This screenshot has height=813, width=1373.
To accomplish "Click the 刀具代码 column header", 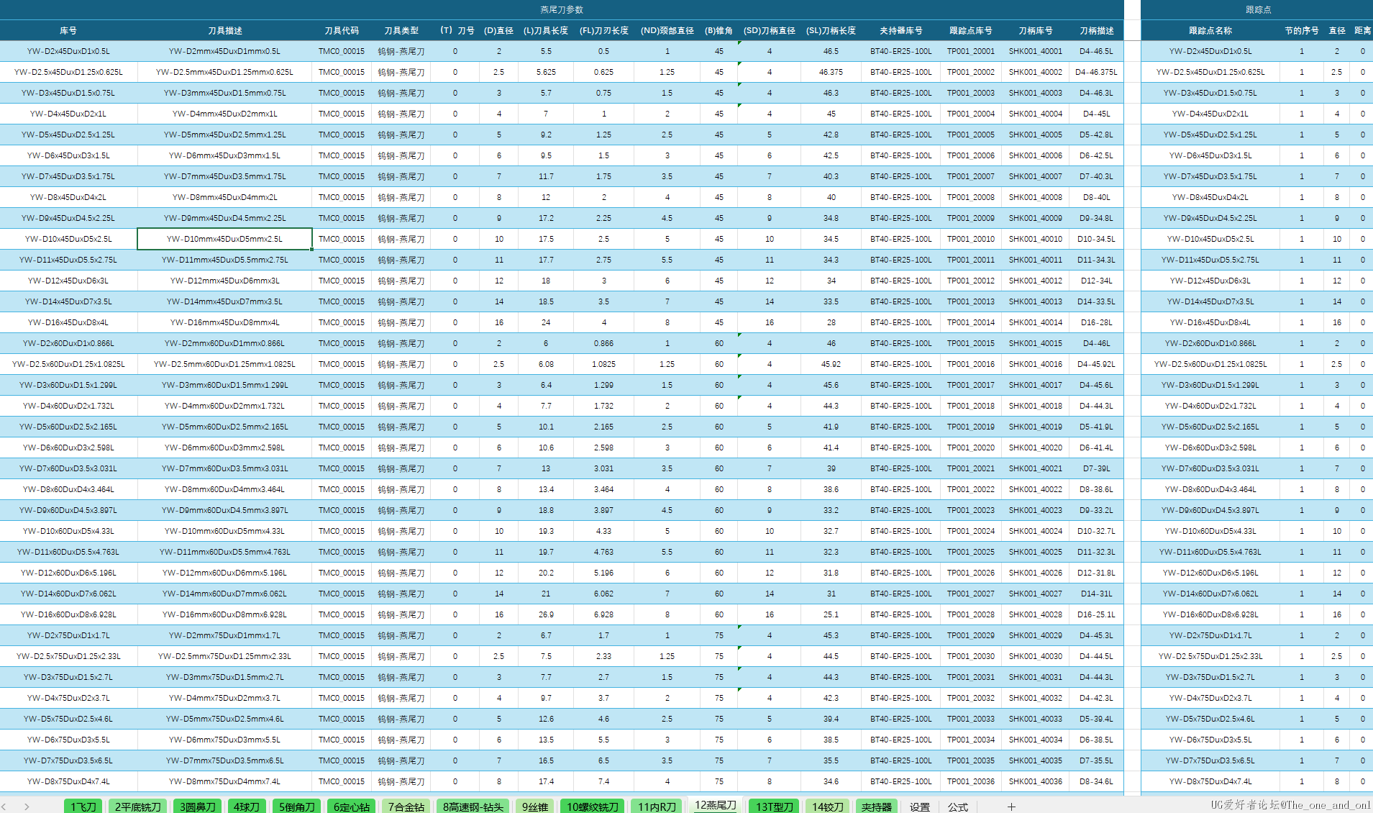I will pos(342,30).
